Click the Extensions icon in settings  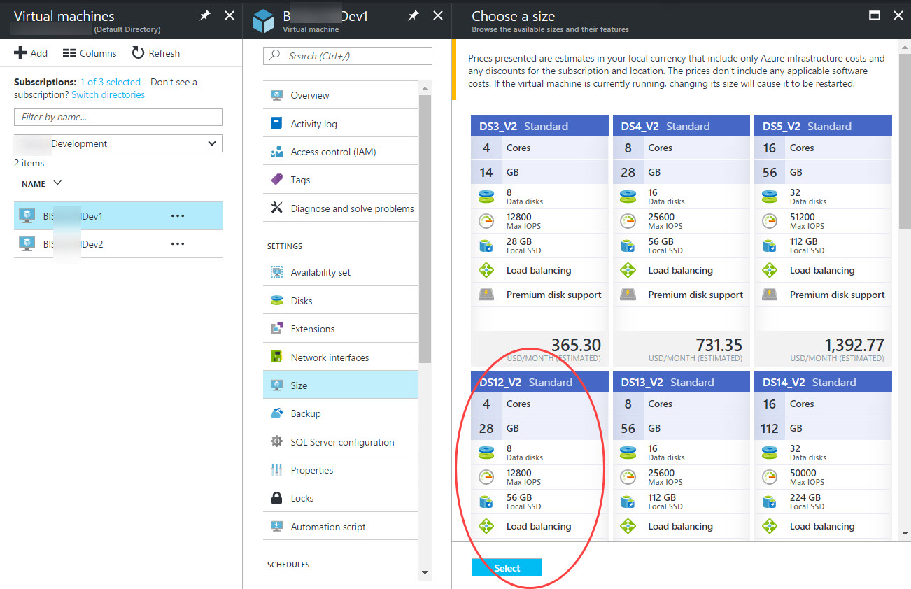pyautogui.click(x=276, y=329)
